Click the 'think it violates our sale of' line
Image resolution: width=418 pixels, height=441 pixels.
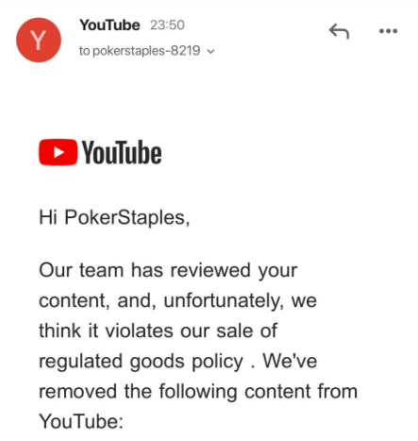point(158,331)
